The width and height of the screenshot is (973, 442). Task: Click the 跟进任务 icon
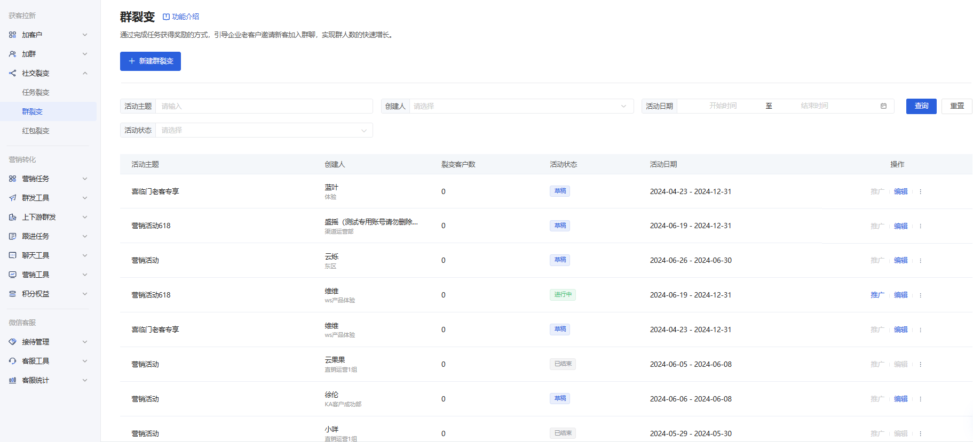(x=12, y=236)
